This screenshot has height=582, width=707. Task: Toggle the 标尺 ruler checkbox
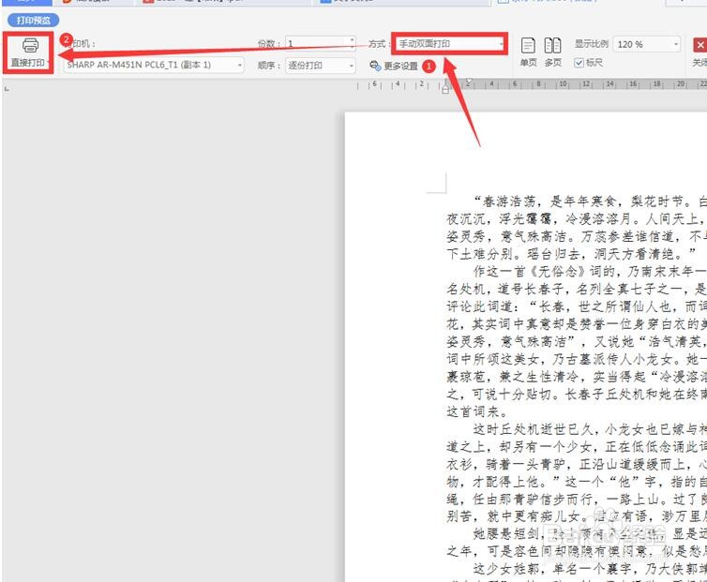tap(579, 63)
